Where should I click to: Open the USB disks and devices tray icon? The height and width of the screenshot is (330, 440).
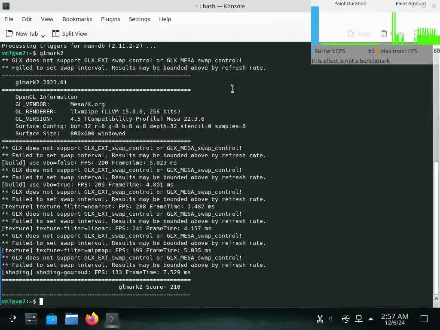click(346, 319)
